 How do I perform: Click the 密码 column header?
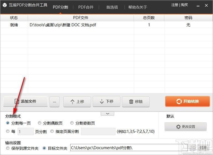click(x=188, y=18)
